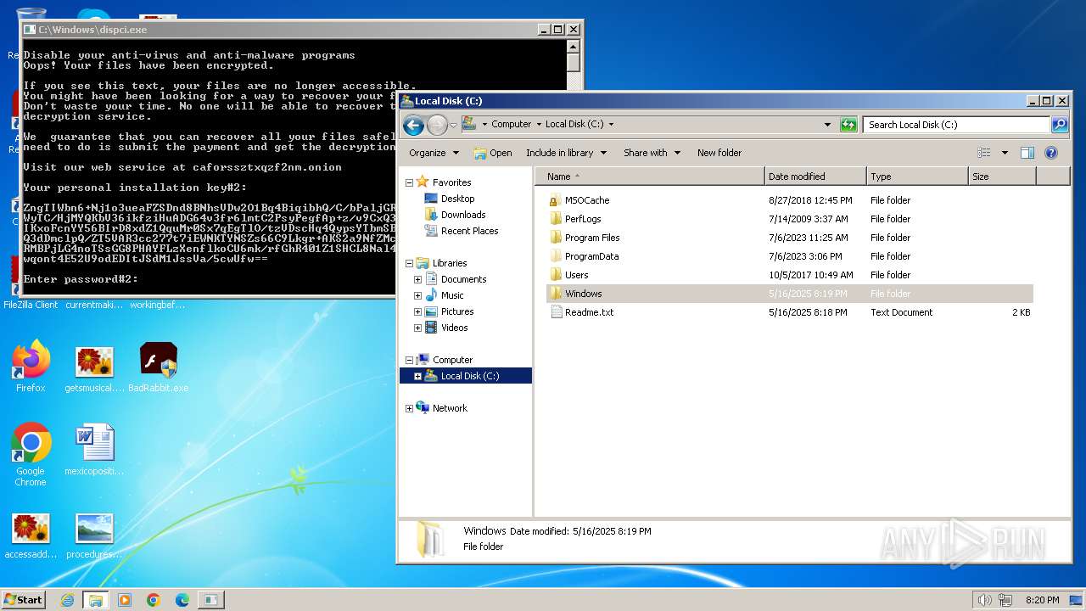Open the address bar history dropdown
The image size is (1086, 611).
[828, 125]
